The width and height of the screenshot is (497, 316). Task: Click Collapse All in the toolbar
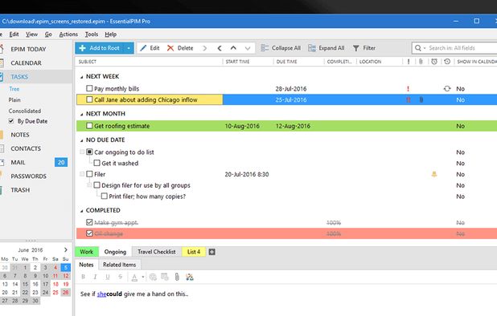point(281,48)
